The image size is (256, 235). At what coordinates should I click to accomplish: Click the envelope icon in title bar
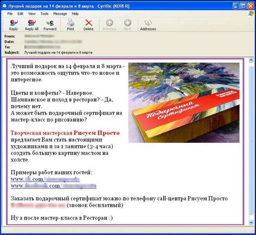tap(6, 6)
